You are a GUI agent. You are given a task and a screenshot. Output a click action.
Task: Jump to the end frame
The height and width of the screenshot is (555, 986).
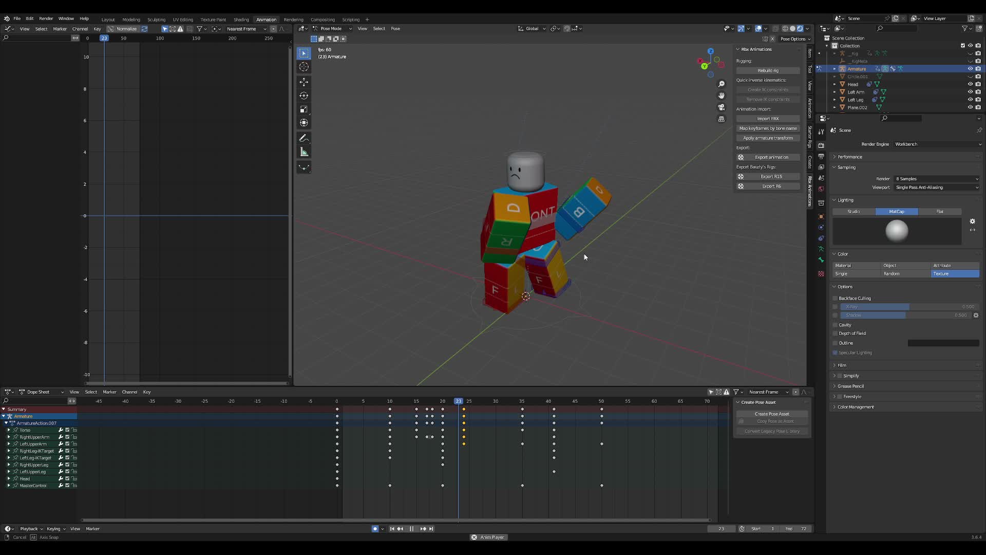[x=431, y=529]
